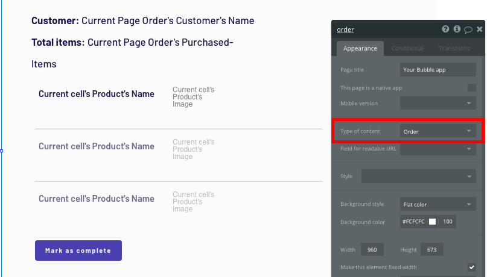Select the Total items text element

click(x=132, y=53)
